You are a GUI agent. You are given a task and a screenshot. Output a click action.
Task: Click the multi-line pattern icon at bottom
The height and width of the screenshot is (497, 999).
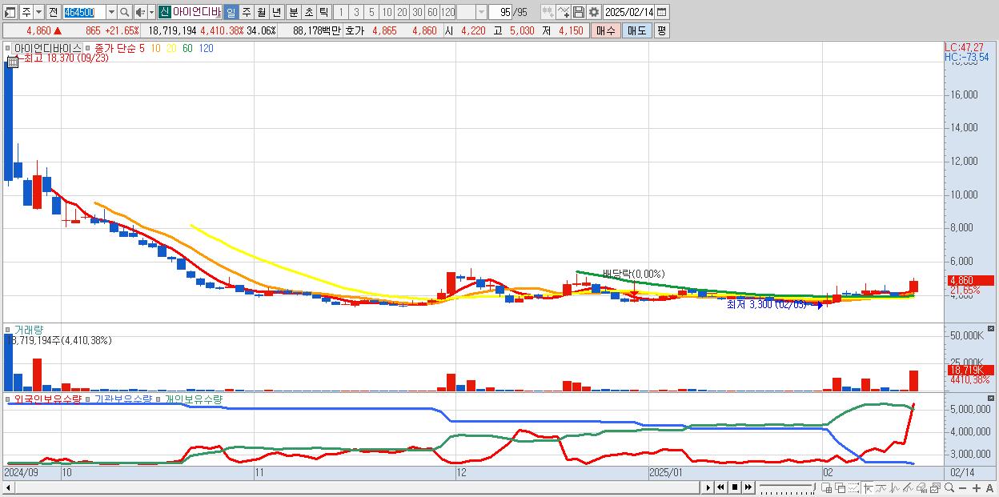click(909, 488)
